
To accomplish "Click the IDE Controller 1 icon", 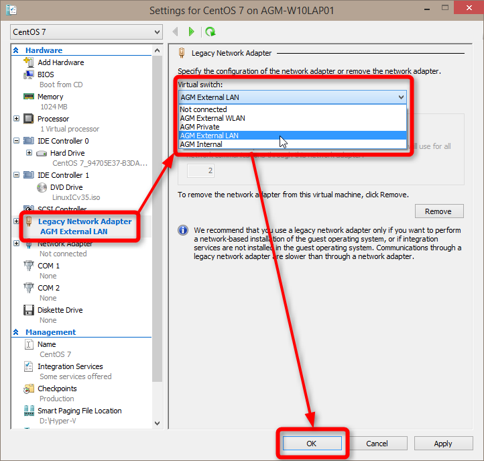I will coord(29,175).
